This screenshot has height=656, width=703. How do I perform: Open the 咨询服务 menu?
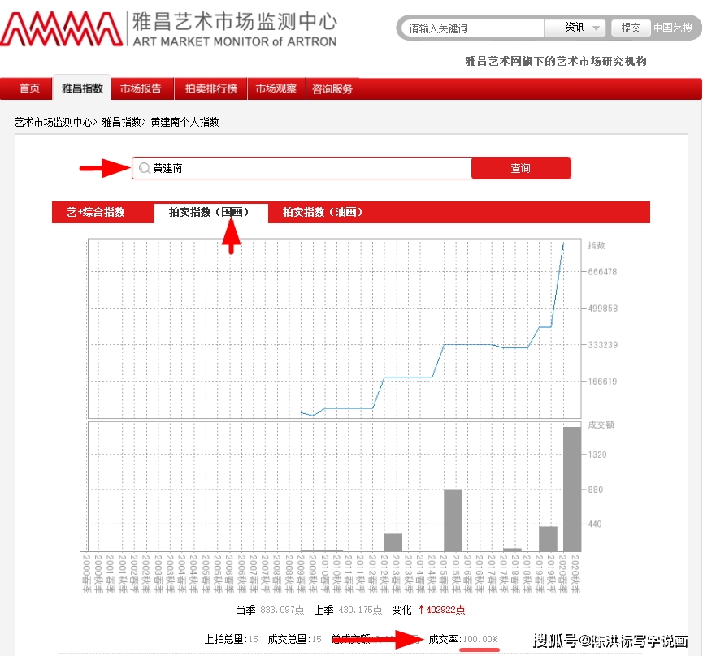pos(332,88)
